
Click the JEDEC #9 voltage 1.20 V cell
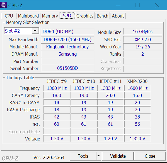tap(57, 139)
